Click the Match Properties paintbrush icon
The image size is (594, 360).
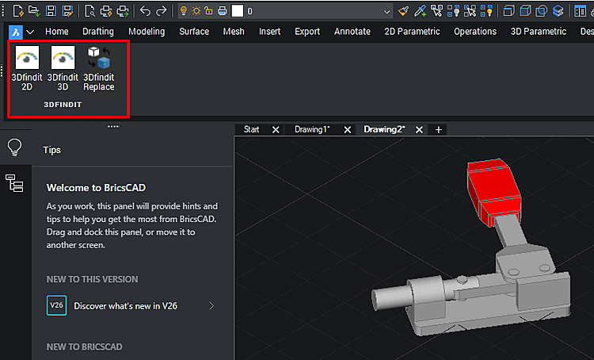pos(403,11)
